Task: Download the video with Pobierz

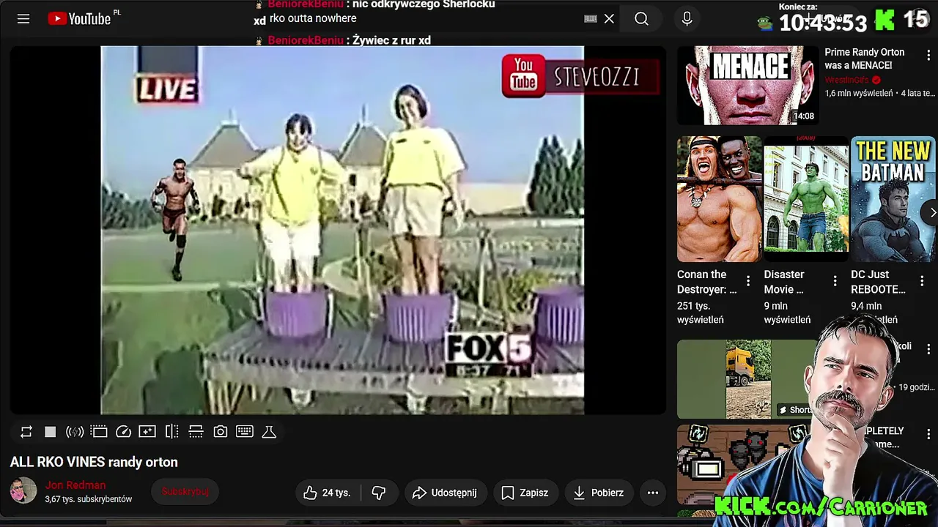Action: click(x=598, y=493)
